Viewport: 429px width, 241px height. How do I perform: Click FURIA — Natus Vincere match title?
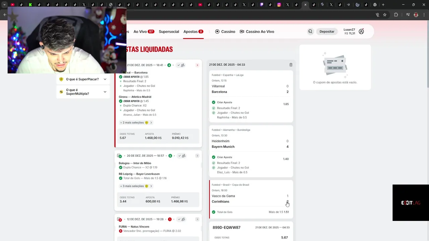[134, 227]
